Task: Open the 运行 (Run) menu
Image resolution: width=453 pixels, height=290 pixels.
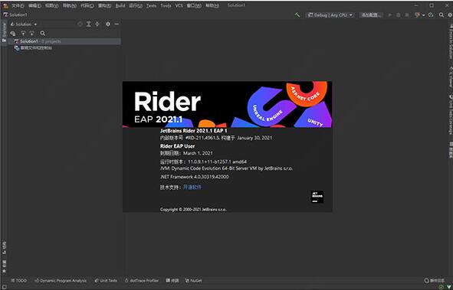Action: coord(136,5)
